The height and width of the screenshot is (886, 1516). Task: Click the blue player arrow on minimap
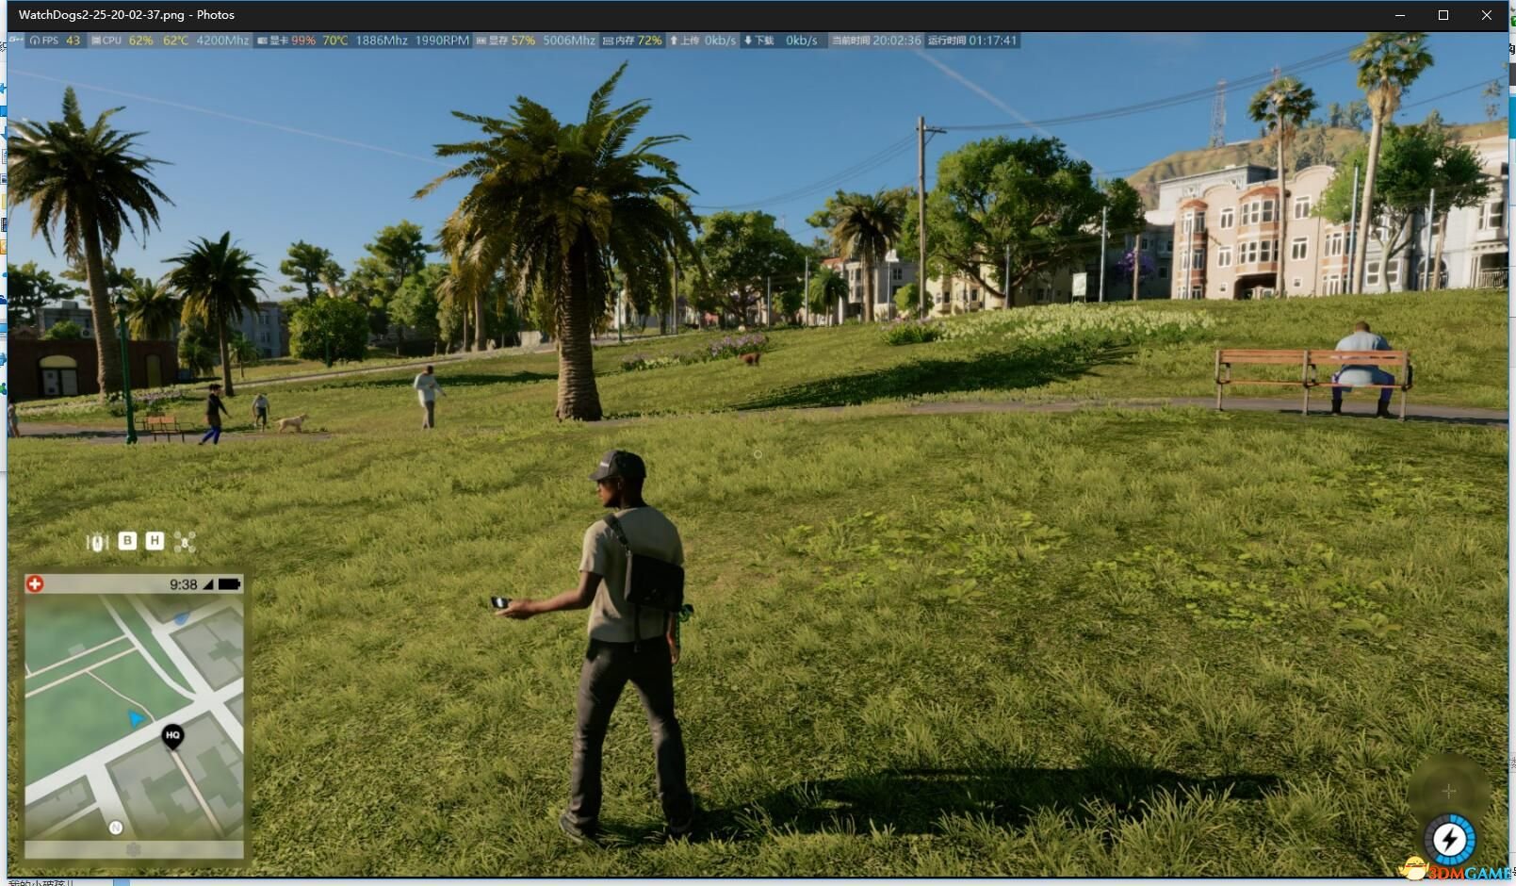(x=137, y=718)
